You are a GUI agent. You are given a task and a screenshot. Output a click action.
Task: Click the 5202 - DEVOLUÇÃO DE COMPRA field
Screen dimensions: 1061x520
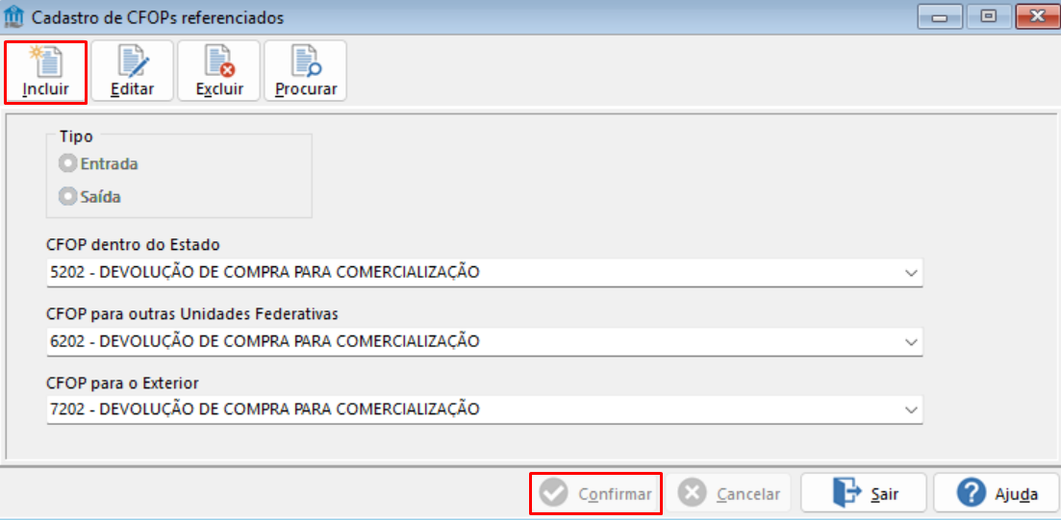click(485, 273)
